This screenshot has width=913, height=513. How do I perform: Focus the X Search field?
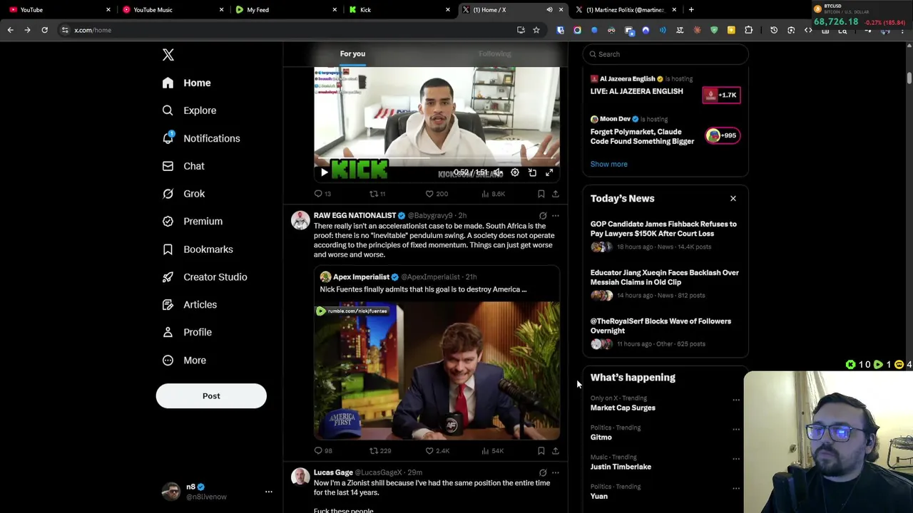[x=665, y=54]
